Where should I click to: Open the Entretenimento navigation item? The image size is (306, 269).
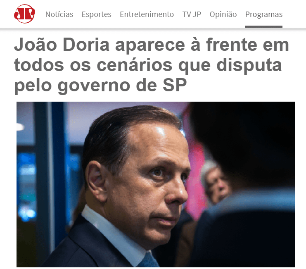[x=147, y=14]
